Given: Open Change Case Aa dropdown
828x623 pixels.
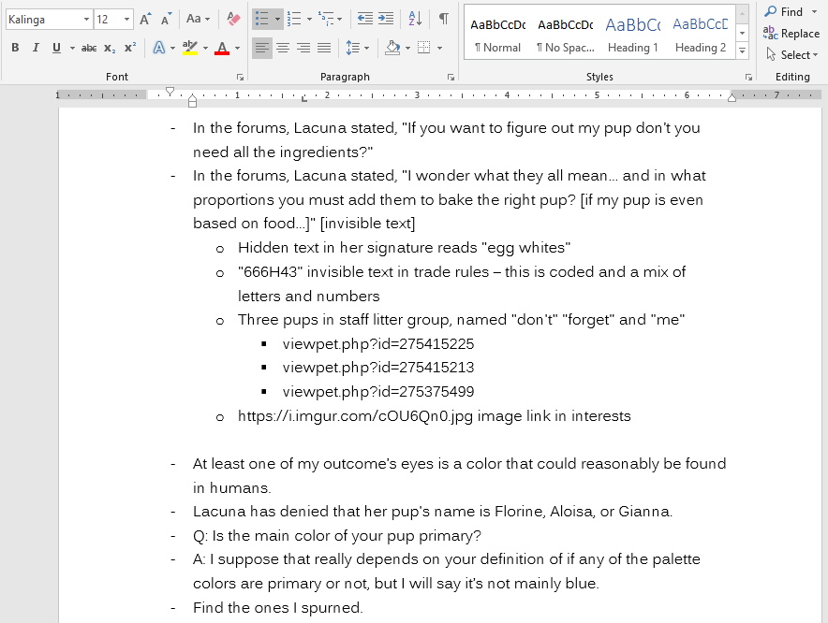Looking at the screenshot, I should point(198,20).
